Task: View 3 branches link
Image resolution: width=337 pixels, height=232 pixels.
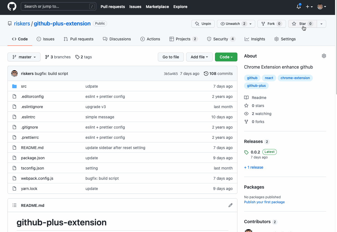Action: click(58, 57)
